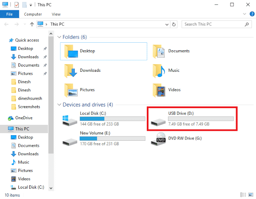Screen dimensions: 256x199
Task: Select the USB Drive (D:) drive icon
Action: click(158, 122)
